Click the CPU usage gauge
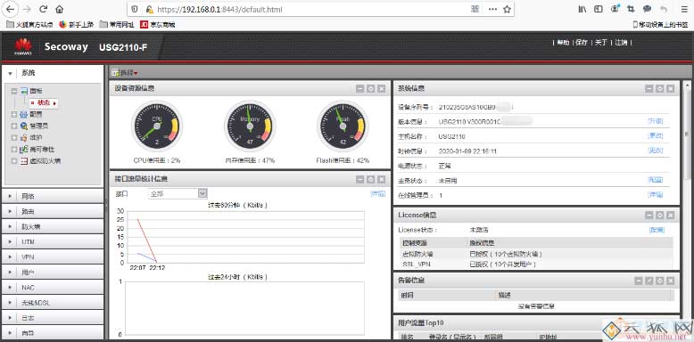694x342 pixels. [x=157, y=126]
